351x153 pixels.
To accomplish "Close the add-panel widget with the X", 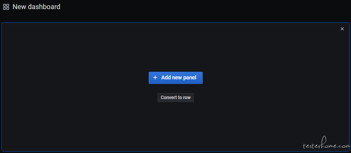I will coord(342,29).
